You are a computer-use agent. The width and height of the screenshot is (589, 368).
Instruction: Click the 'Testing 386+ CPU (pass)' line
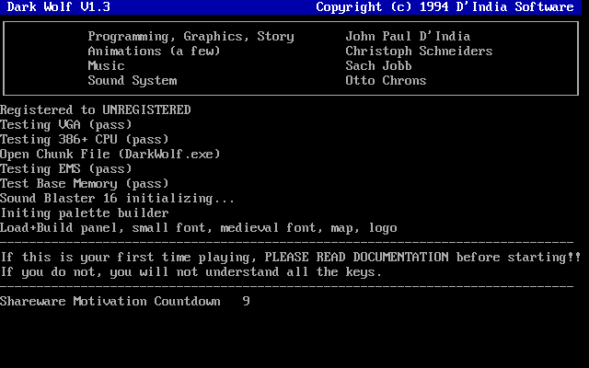point(85,139)
